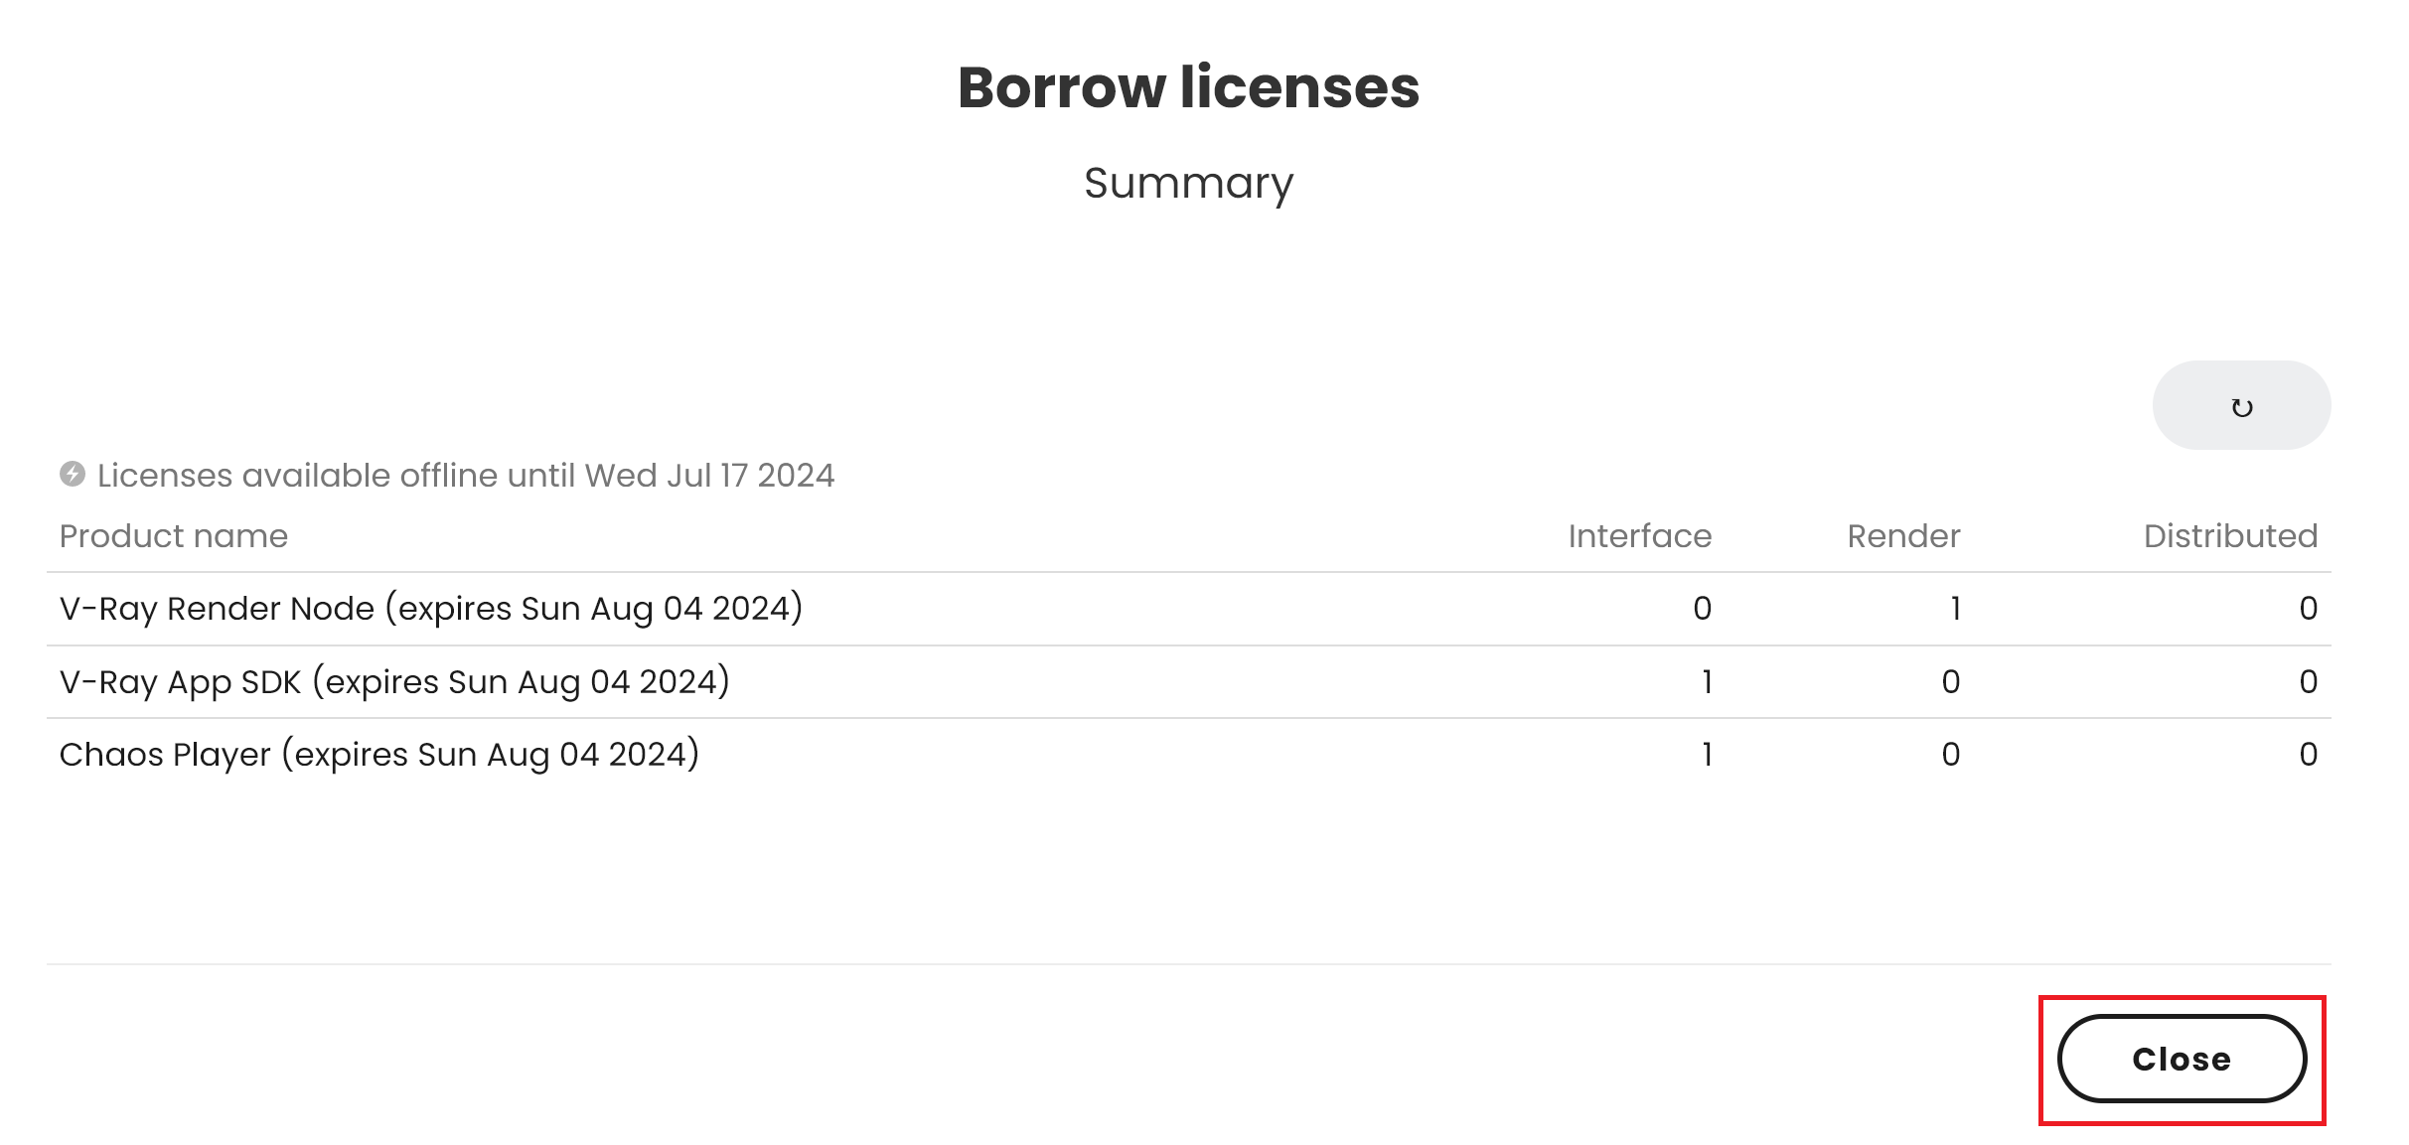Click Interface count for V-Ray App SDK
This screenshot has width=2409, height=1145.
click(x=1706, y=681)
